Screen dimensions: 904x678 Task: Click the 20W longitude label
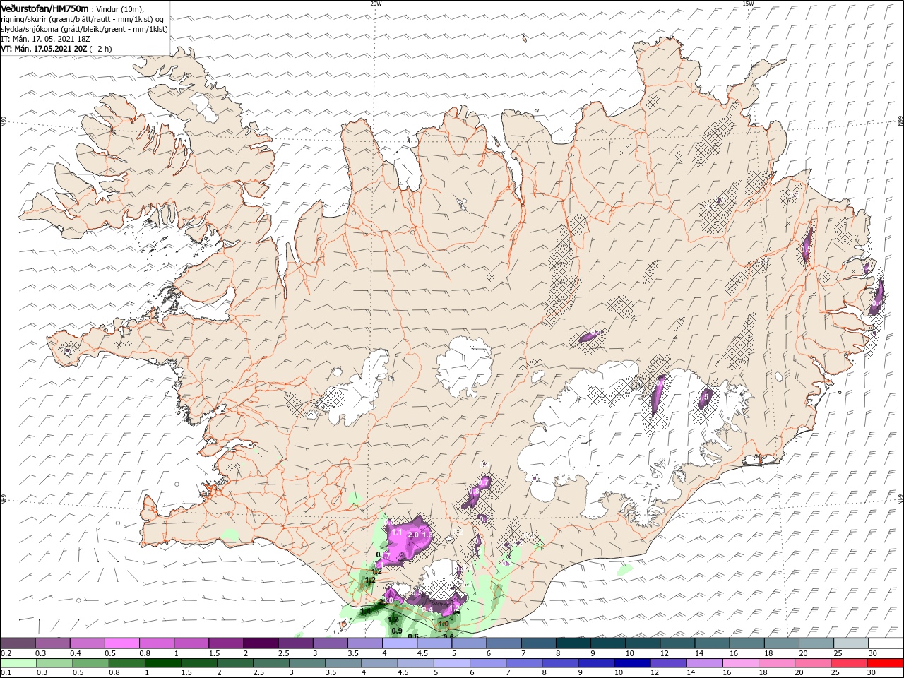click(x=376, y=4)
